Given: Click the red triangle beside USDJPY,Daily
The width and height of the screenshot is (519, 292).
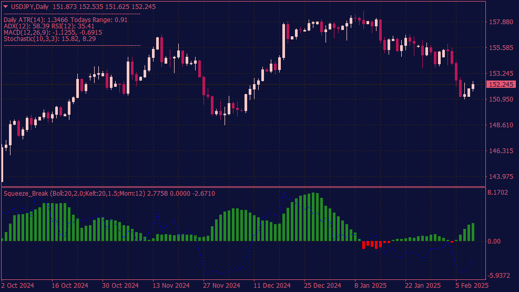Looking at the screenshot, I should (x=5, y=7).
